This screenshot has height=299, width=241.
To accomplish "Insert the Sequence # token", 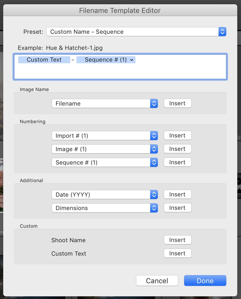I will 177,162.
